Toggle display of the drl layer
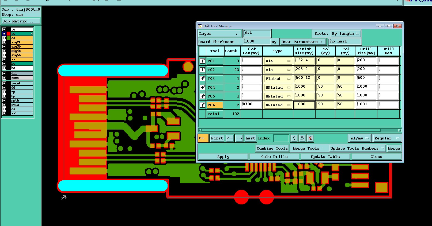This screenshot has height=226, width=432. tap(4, 73)
